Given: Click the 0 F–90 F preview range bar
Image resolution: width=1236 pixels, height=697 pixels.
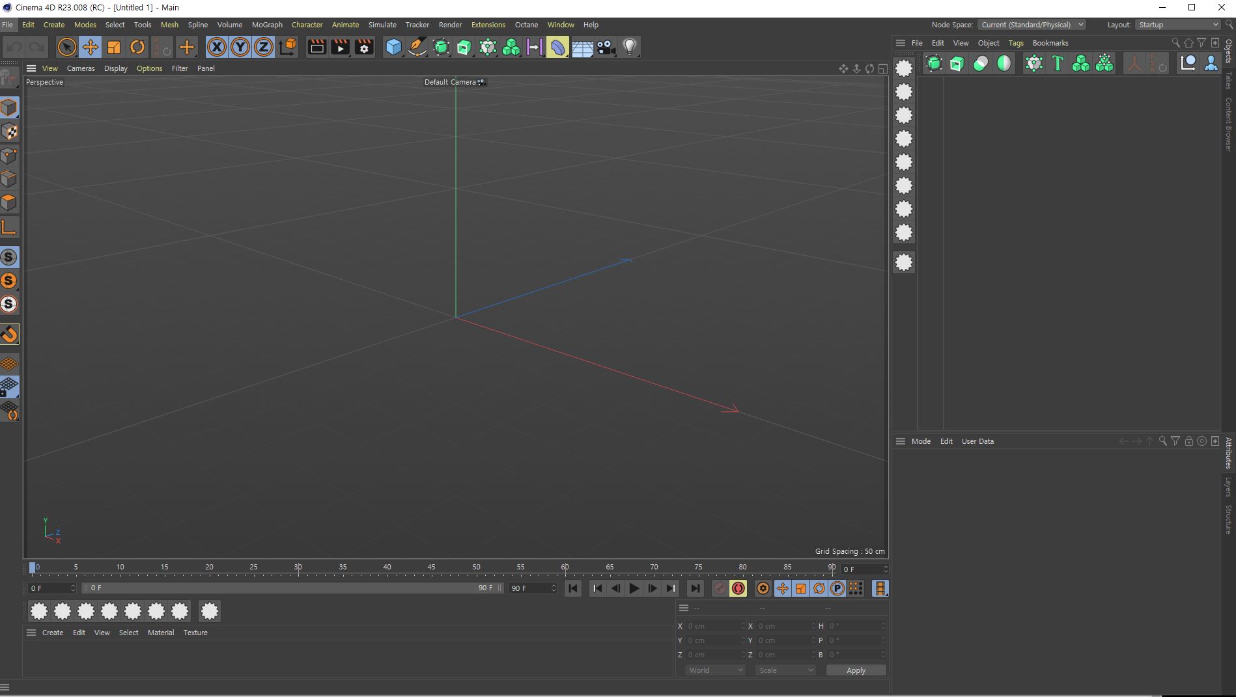Looking at the screenshot, I should coord(293,588).
